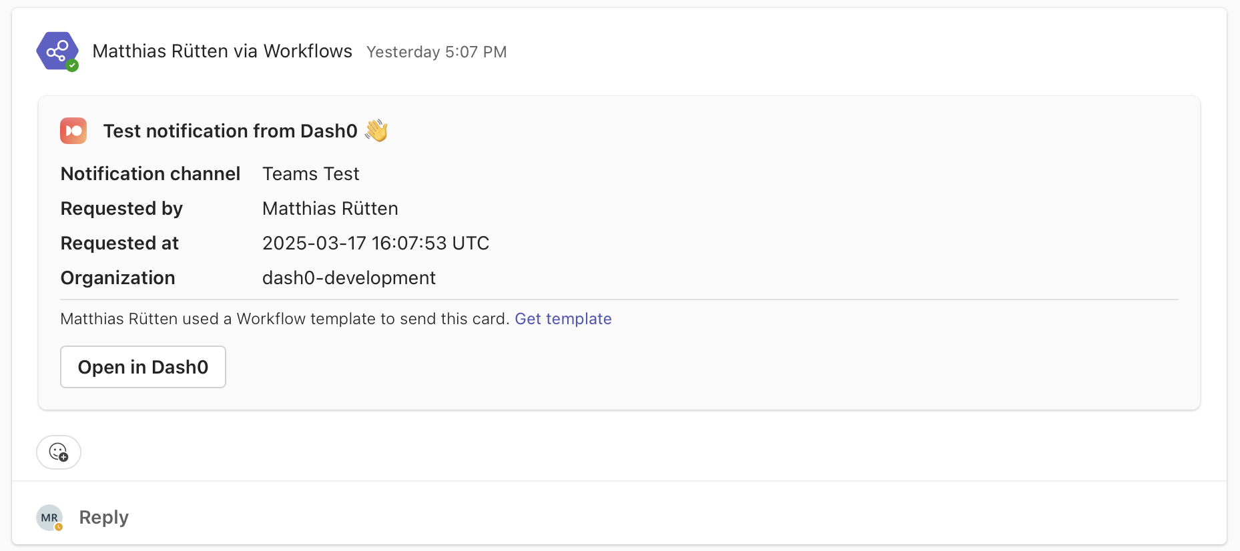Select the Teams Test channel value
Screen dimensions: 1240x551
(310, 174)
